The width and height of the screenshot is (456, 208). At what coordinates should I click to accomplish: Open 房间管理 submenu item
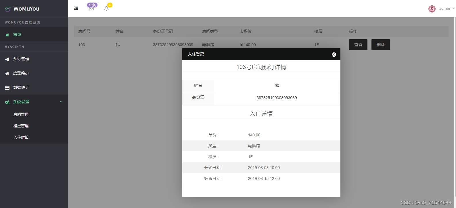(x=21, y=114)
